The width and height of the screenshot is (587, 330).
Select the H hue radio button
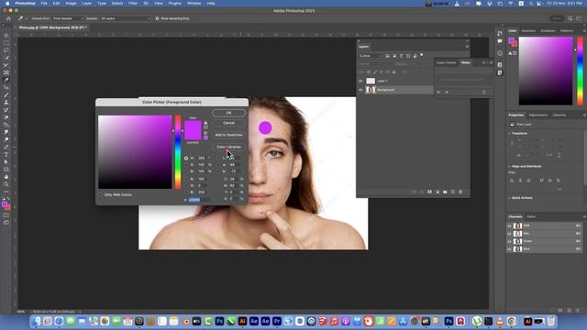click(x=186, y=159)
